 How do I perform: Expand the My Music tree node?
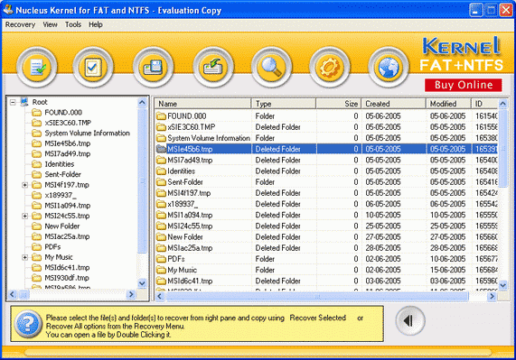click(x=24, y=257)
